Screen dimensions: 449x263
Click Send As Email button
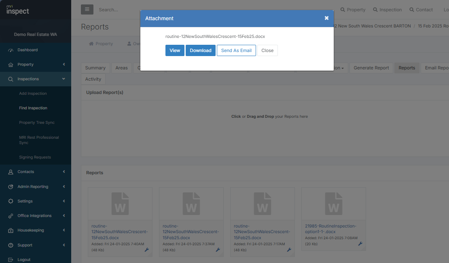[x=236, y=50]
